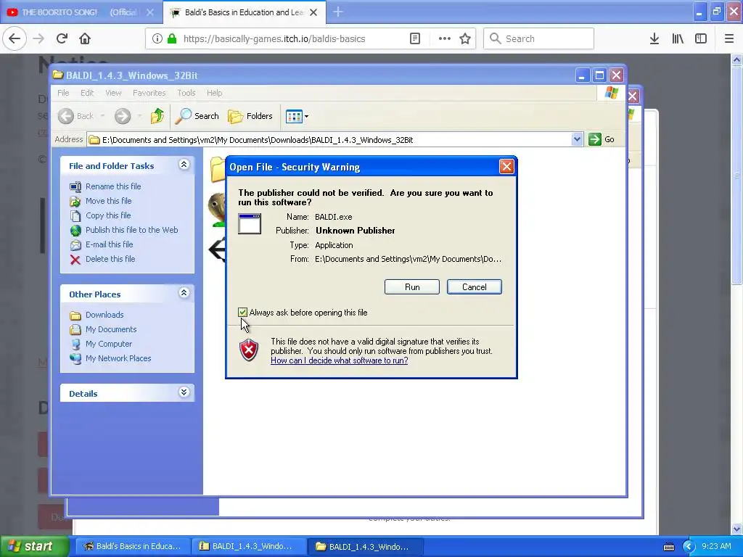This screenshot has width=743, height=557.
Task: Switch to BALDI folder taskbar button
Action: pos(366,546)
